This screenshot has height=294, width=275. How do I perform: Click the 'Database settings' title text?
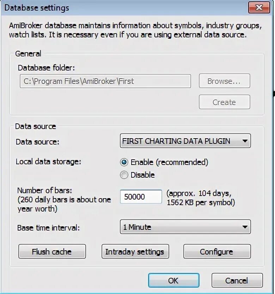[37, 8]
